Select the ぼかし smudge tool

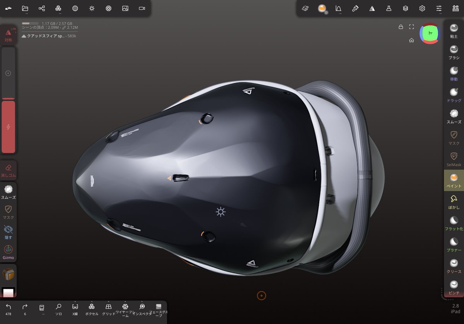coord(454,202)
